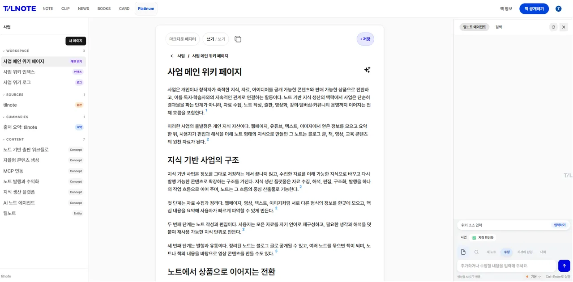Refresh the Tilnote agent panel
This screenshot has height=282, width=573.
(553, 27)
